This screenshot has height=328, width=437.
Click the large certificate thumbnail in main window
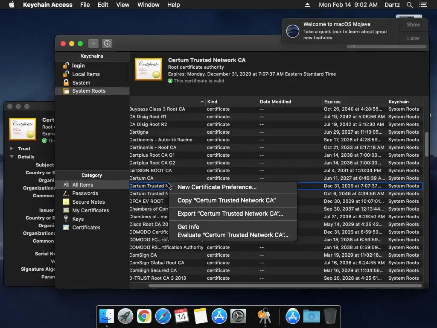(149, 69)
